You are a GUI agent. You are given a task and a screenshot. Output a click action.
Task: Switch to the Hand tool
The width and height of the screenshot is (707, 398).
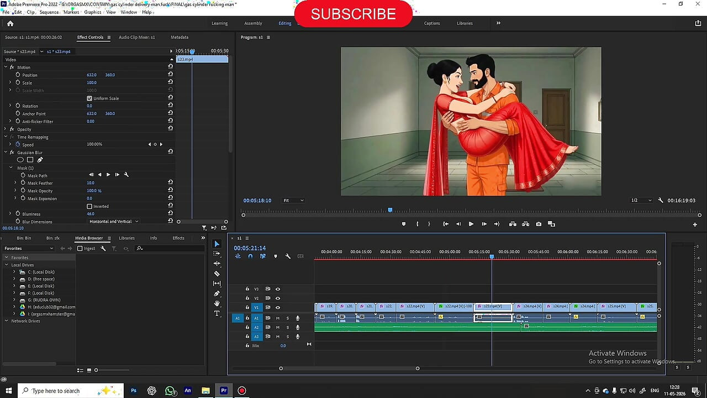[217, 303]
